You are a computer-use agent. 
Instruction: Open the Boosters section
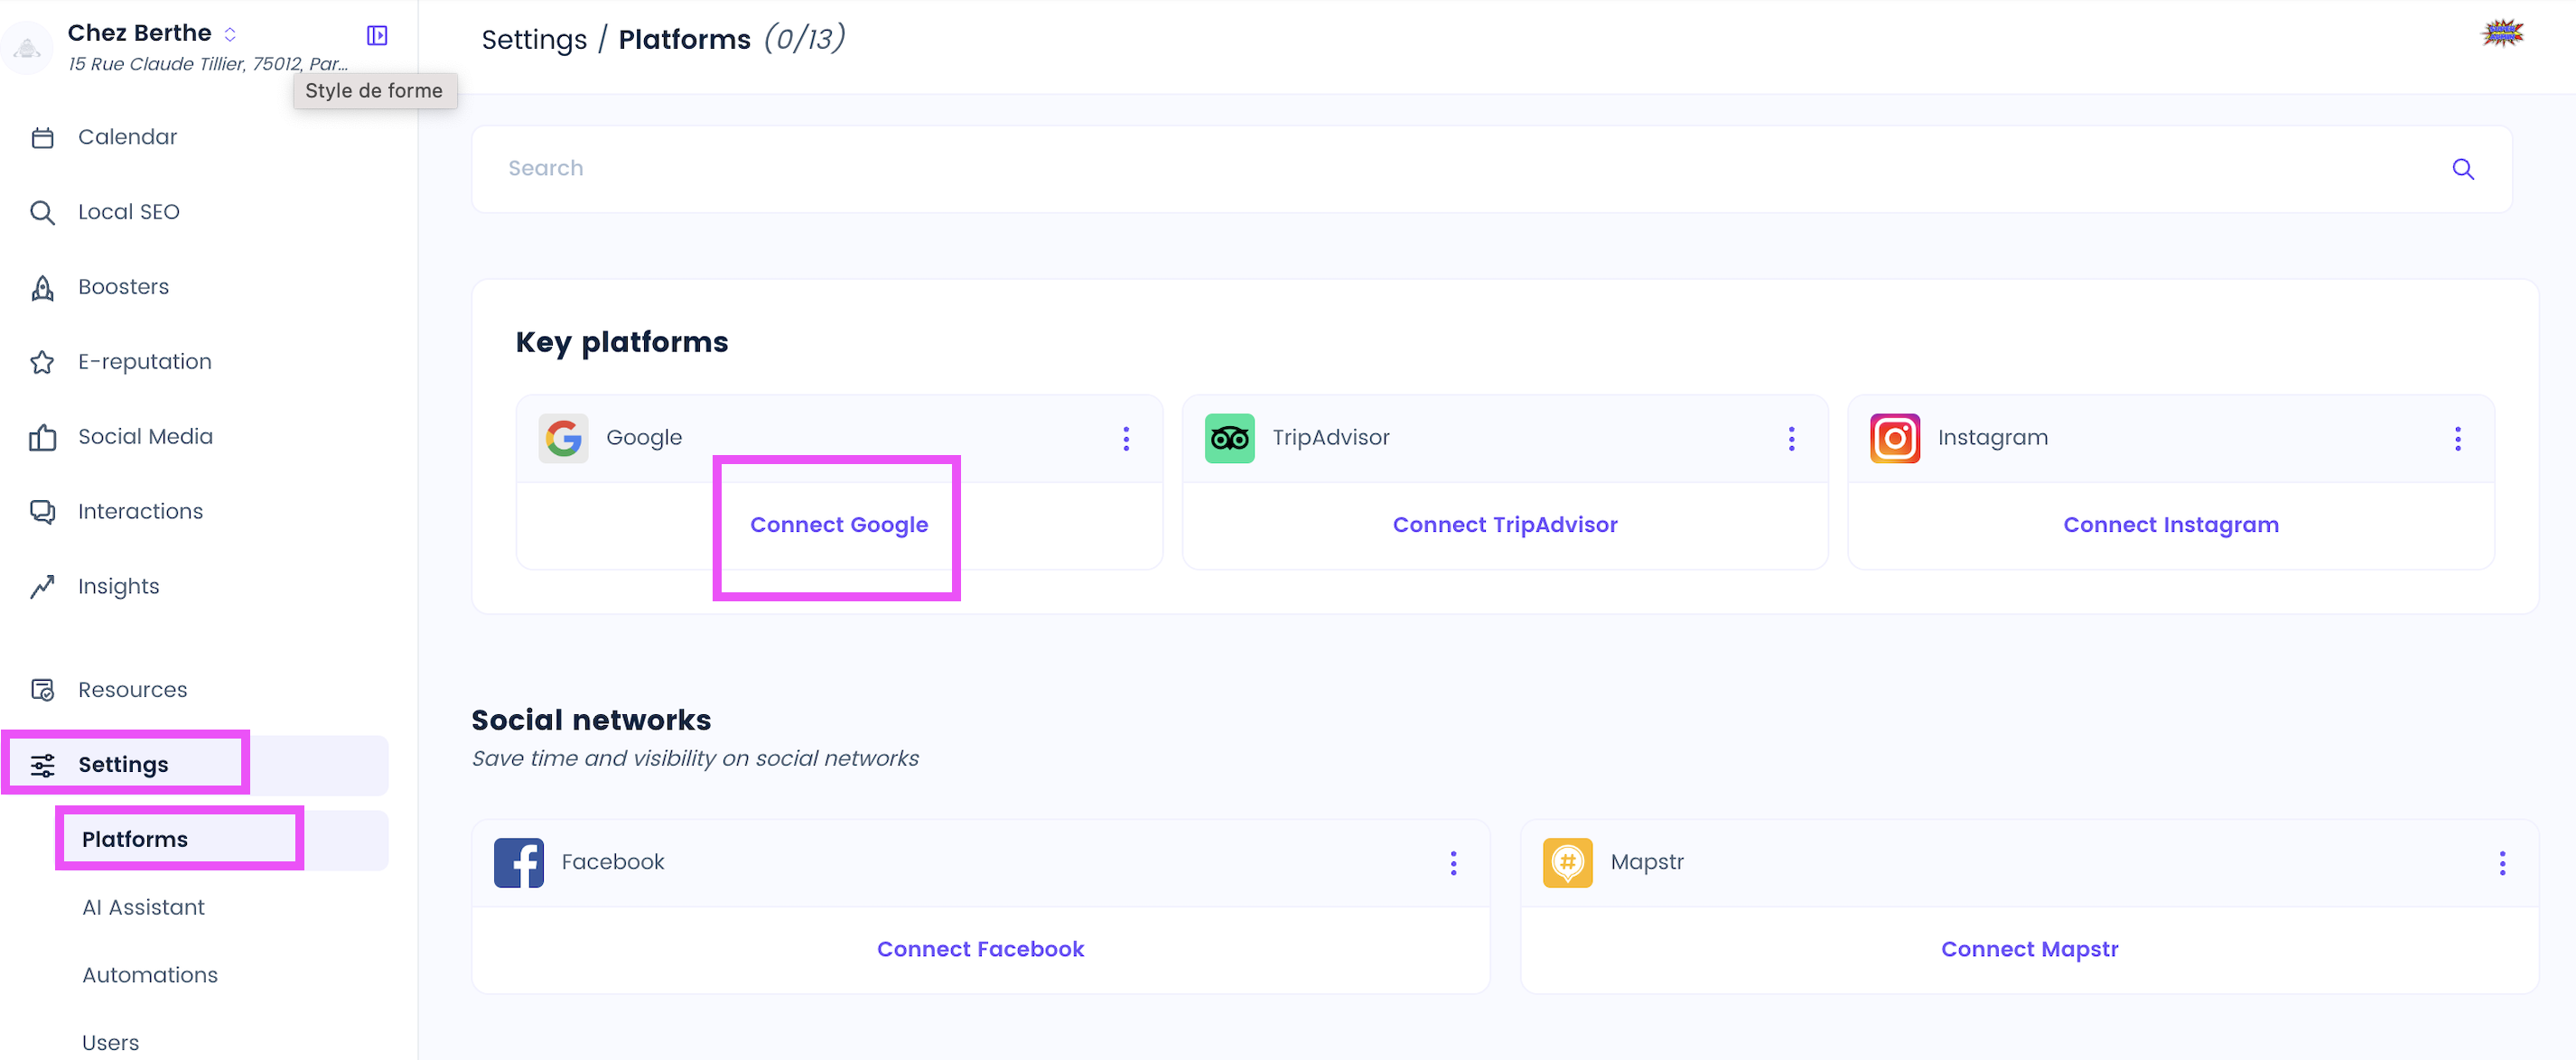tap(123, 287)
